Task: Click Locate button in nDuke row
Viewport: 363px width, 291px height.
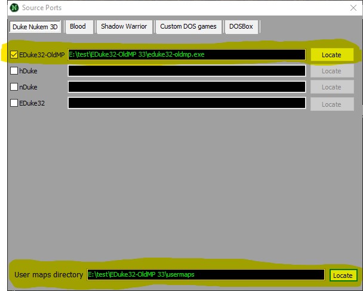Action: pyautogui.click(x=332, y=87)
